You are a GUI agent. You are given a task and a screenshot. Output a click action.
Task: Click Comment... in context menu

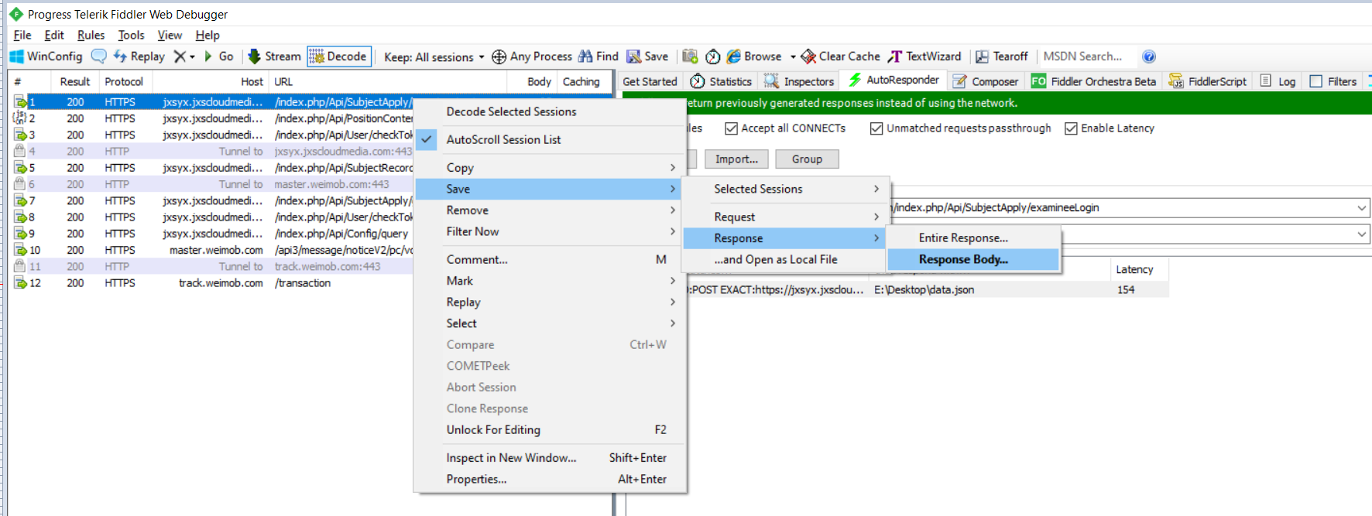(550, 260)
